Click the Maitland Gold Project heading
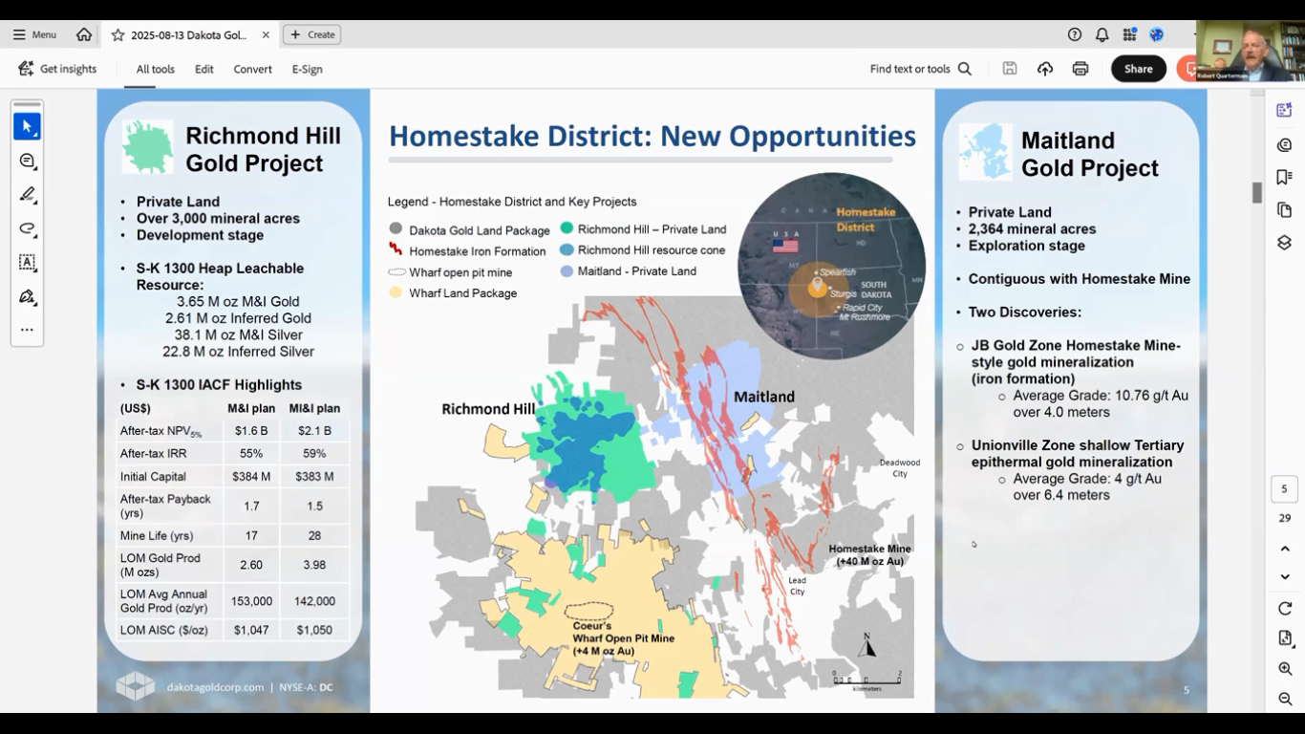This screenshot has width=1305, height=734. tap(1089, 154)
